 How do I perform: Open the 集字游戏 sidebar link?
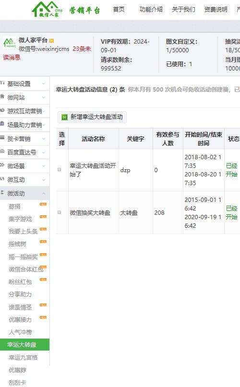20,219
